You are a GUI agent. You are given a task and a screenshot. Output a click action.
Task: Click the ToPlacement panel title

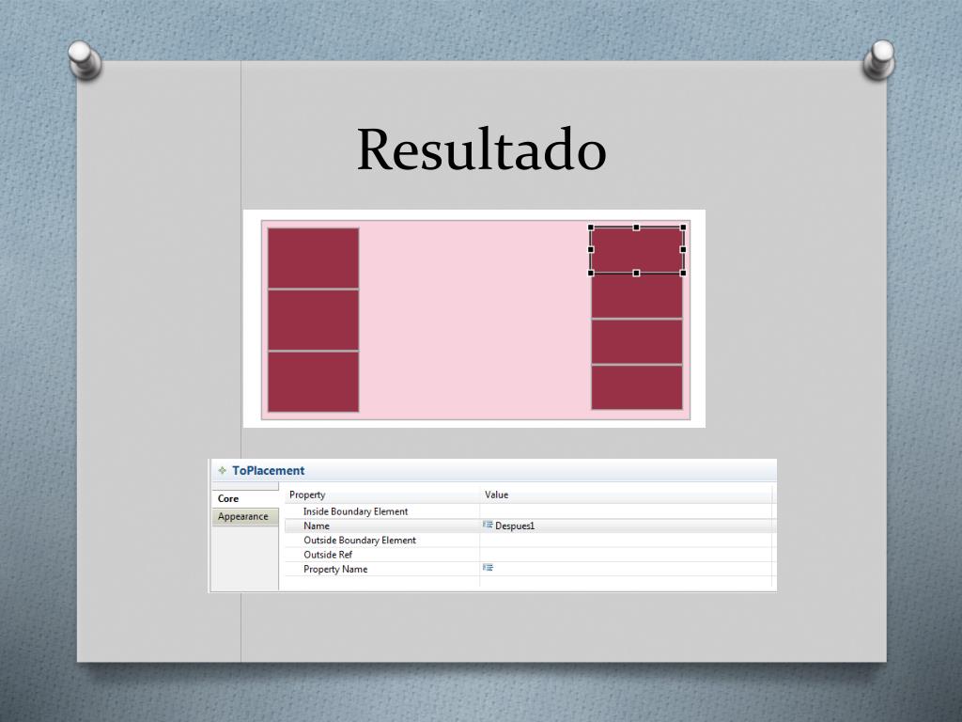click(268, 470)
